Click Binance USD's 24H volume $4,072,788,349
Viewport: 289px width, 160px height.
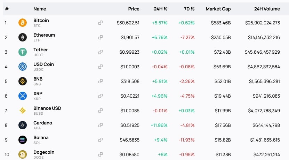click(x=264, y=111)
